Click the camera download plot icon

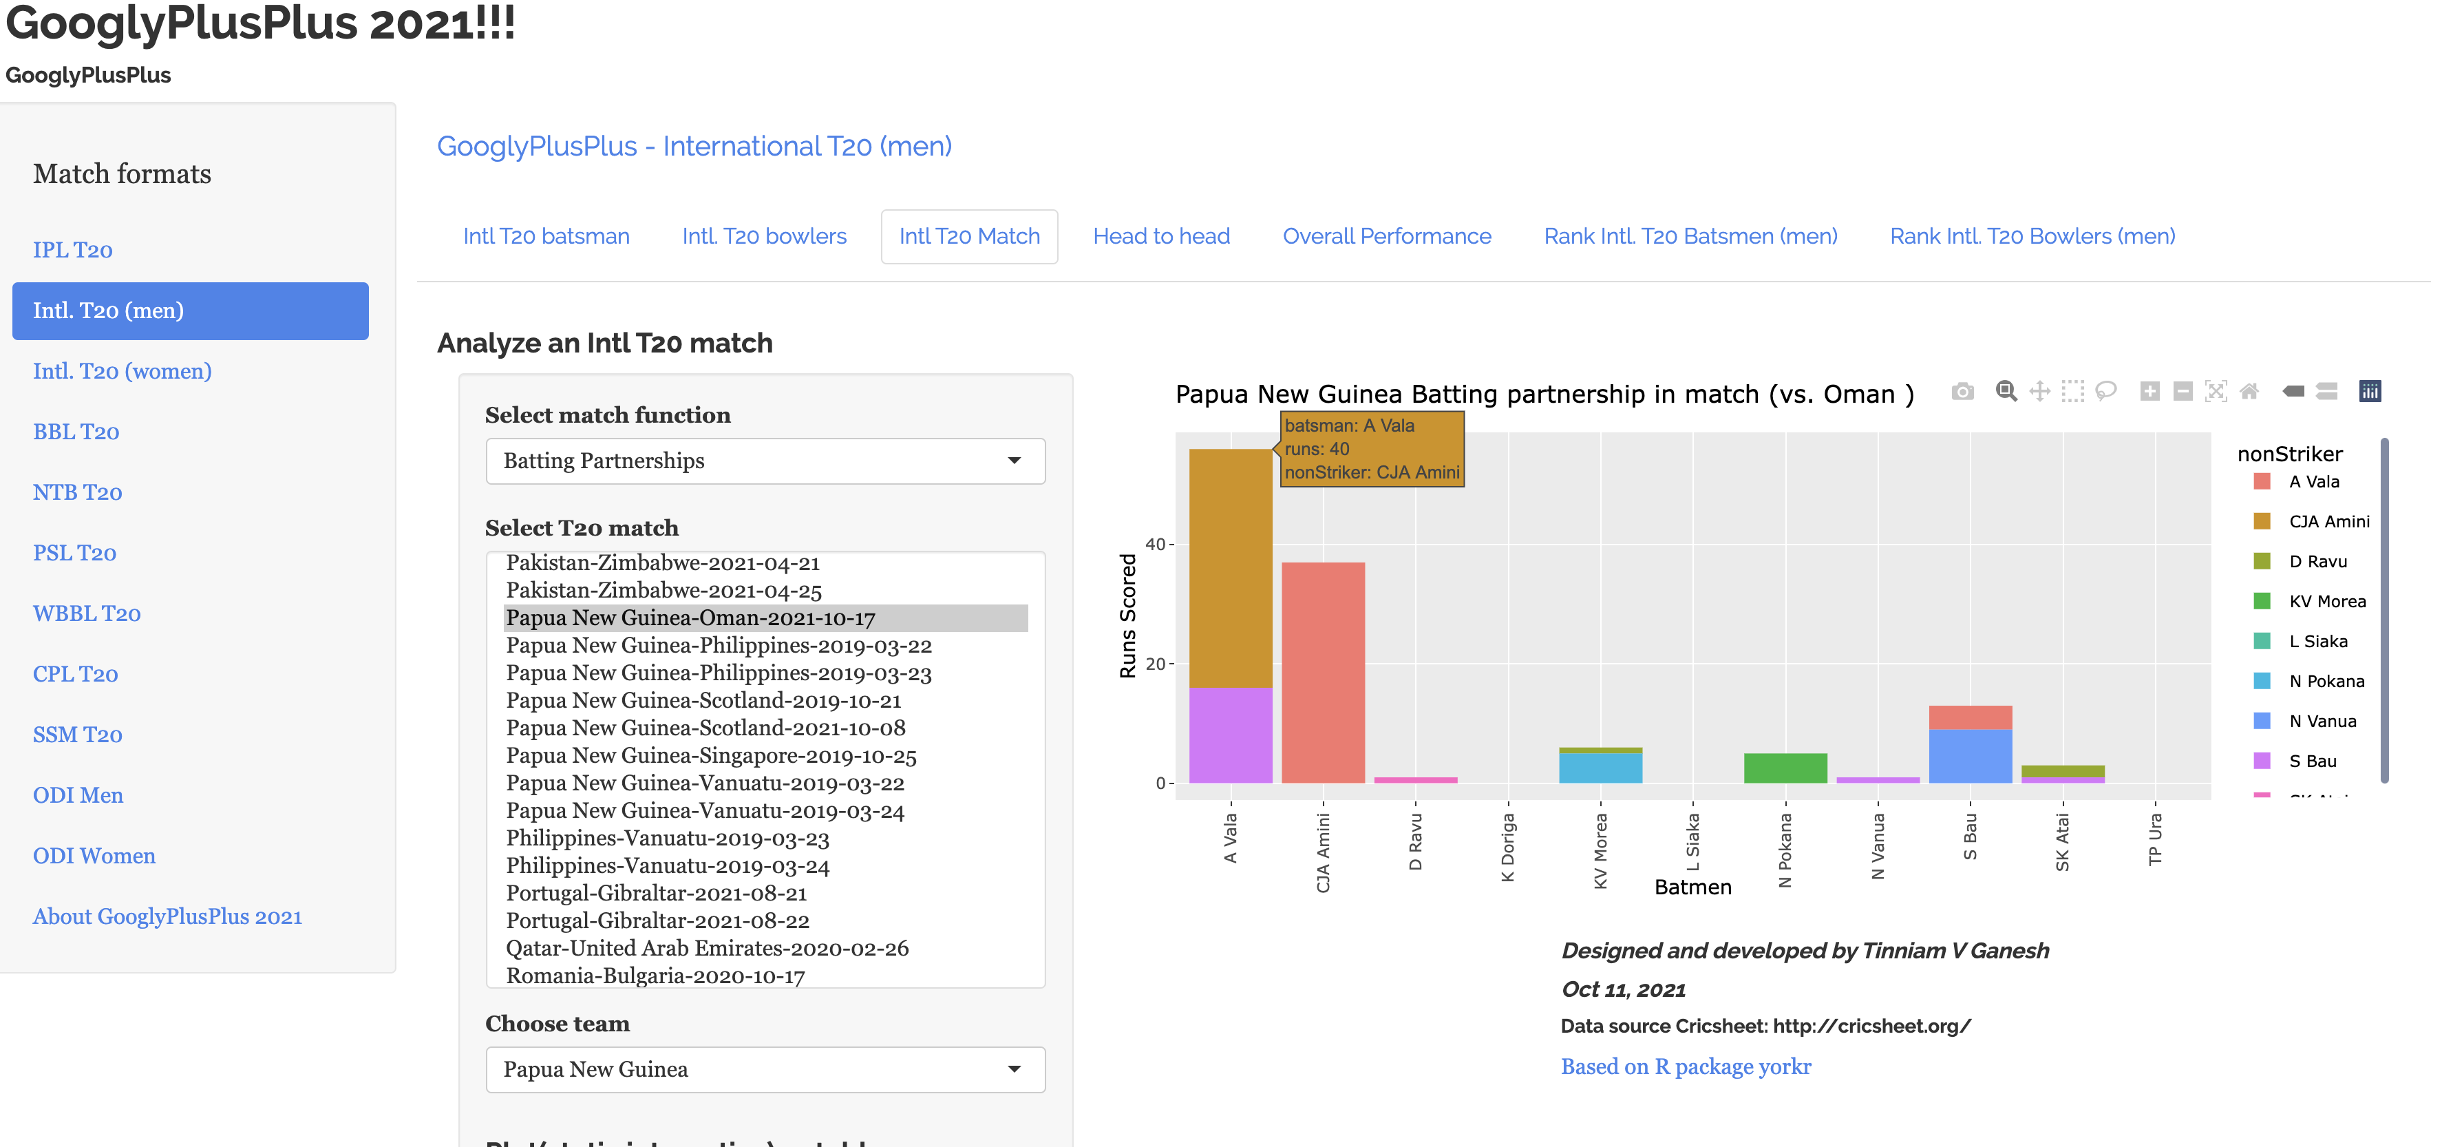tap(1962, 392)
